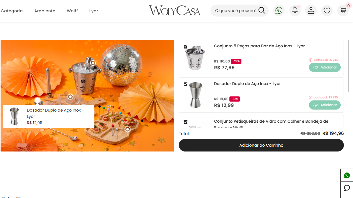Expand the Ambiente menu

(x=45, y=11)
